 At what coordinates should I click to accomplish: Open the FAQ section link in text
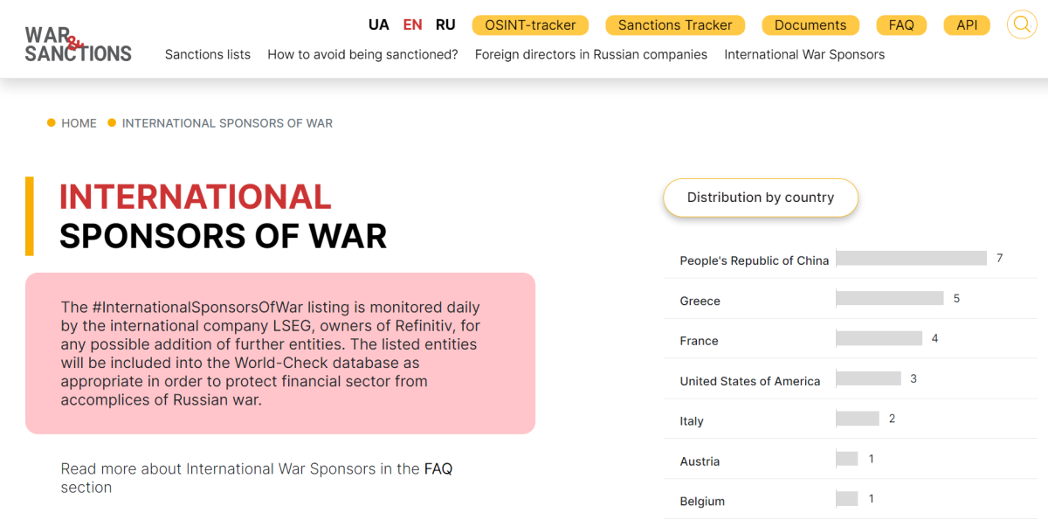click(438, 468)
